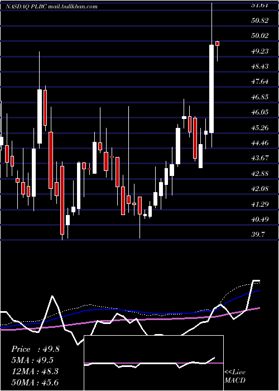Select the 47.64 price axis label

pyautogui.click(x=260, y=82)
